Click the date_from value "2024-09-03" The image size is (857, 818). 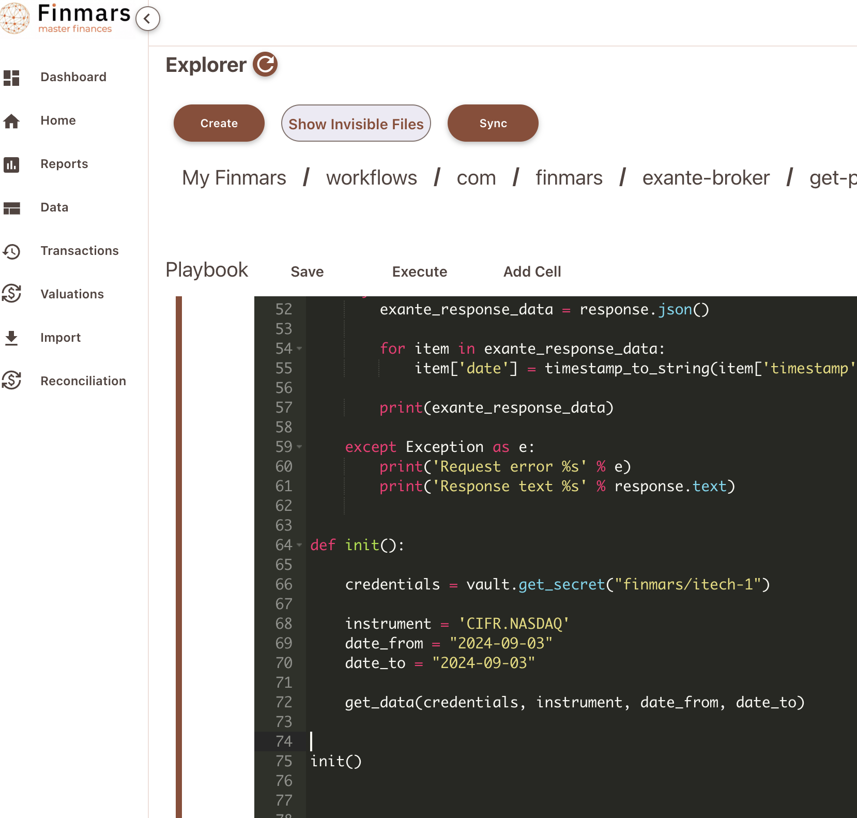point(501,643)
